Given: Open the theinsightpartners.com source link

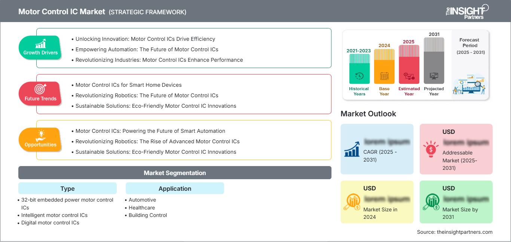Looking at the screenshot, I should pos(464,232).
